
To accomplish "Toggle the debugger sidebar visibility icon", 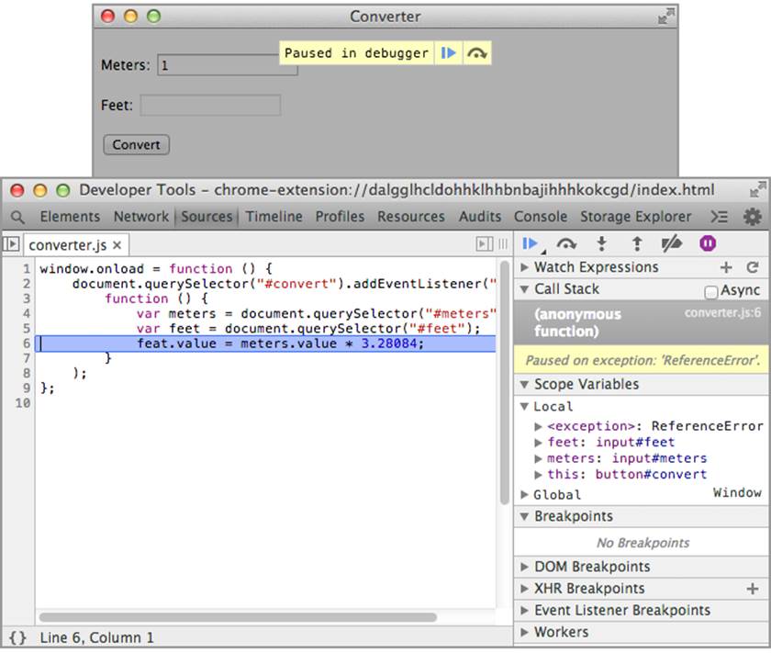I will [485, 243].
